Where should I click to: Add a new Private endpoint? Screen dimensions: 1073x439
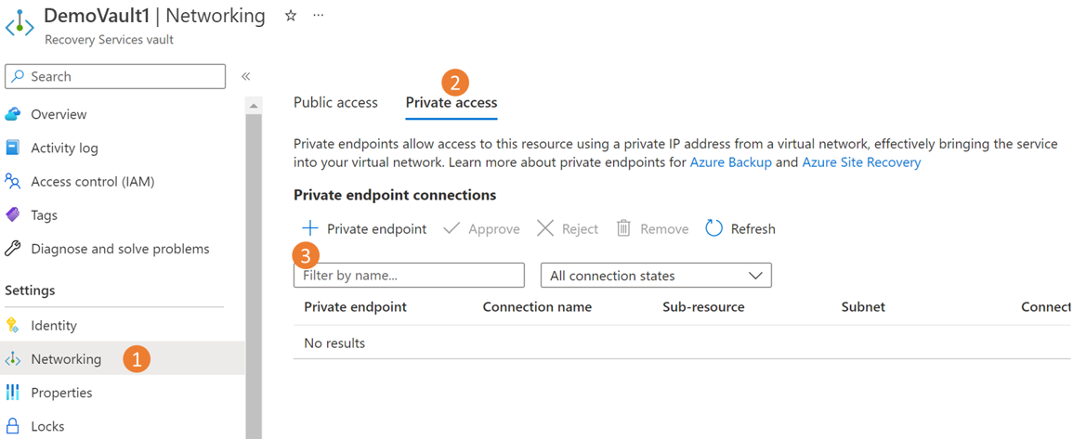(364, 228)
